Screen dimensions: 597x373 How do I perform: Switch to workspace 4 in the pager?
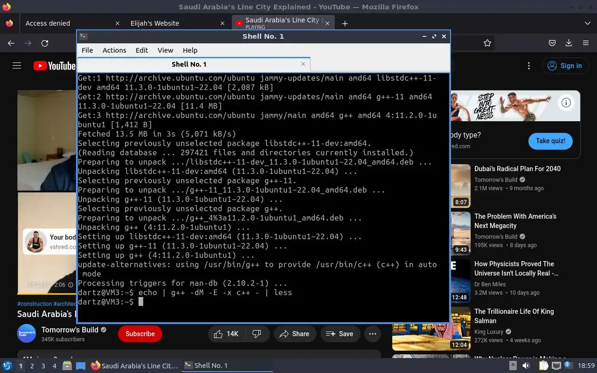(x=55, y=366)
